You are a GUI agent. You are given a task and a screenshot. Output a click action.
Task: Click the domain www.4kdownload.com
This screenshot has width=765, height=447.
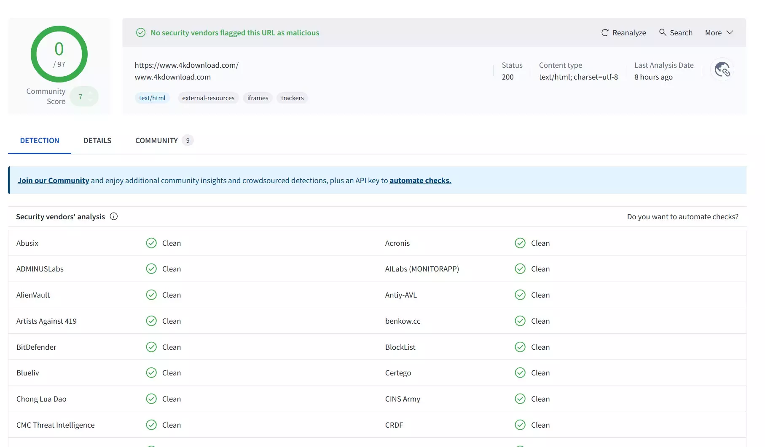click(x=173, y=77)
